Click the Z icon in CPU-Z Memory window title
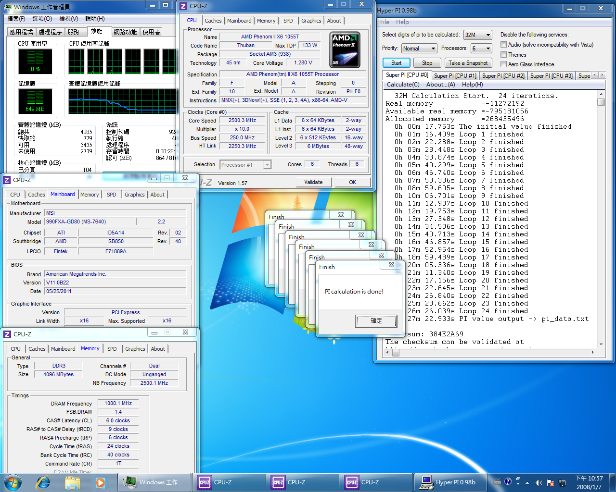The image size is (616, 492). pyautogui.click(x=7, y=334)
